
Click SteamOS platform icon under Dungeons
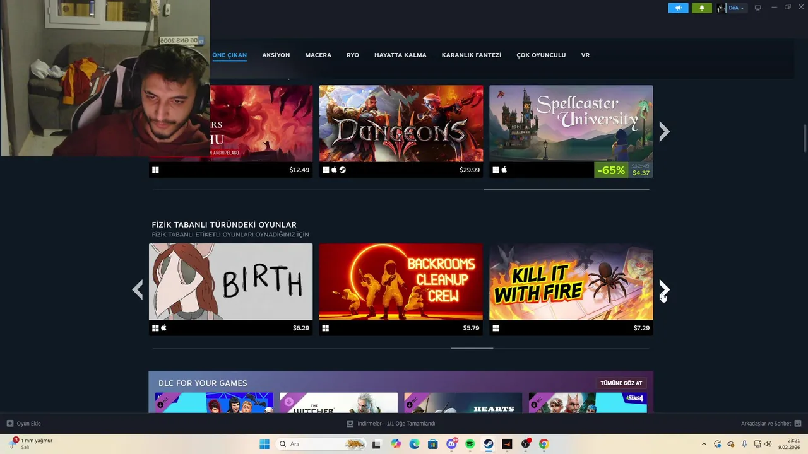[x=343, y=170]
